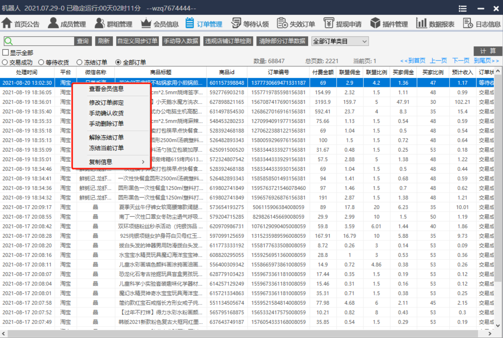The image size is (503, 338).
Task: Choose 手动删除订单 in the context menu
Action: [x=106, y=124]
